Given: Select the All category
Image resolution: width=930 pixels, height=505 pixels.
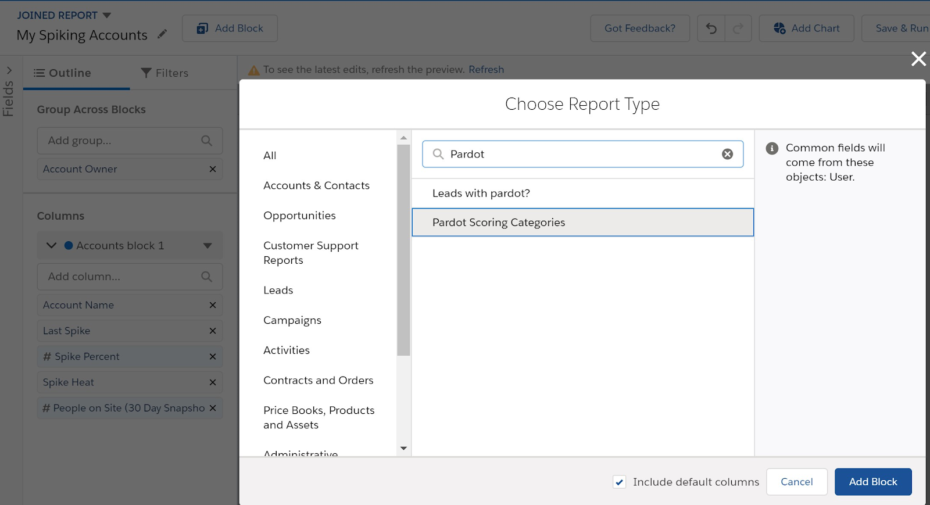Looking at the screenshot, I should tap(270, 156).
